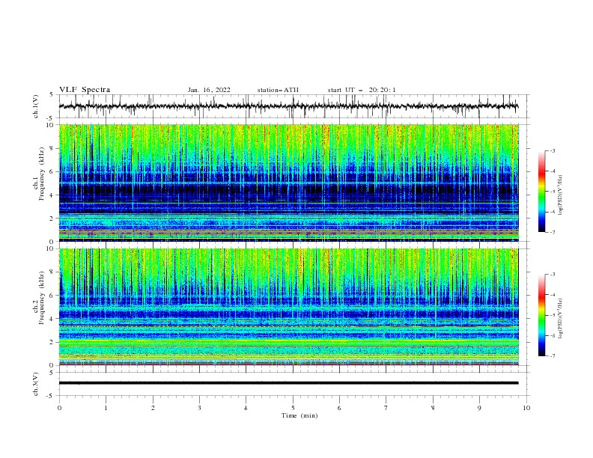Click tick label "5" on the time axis
Viewport: 593px width, 458px height.
point(293,408)
